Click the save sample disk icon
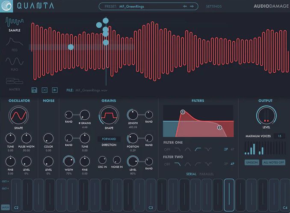The height and width of the screenshot is (213, 290). click(x=34, y=90)
